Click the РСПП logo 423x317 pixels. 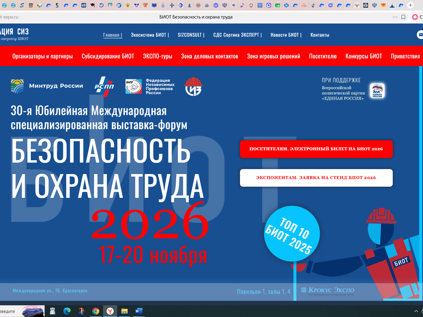104,87
